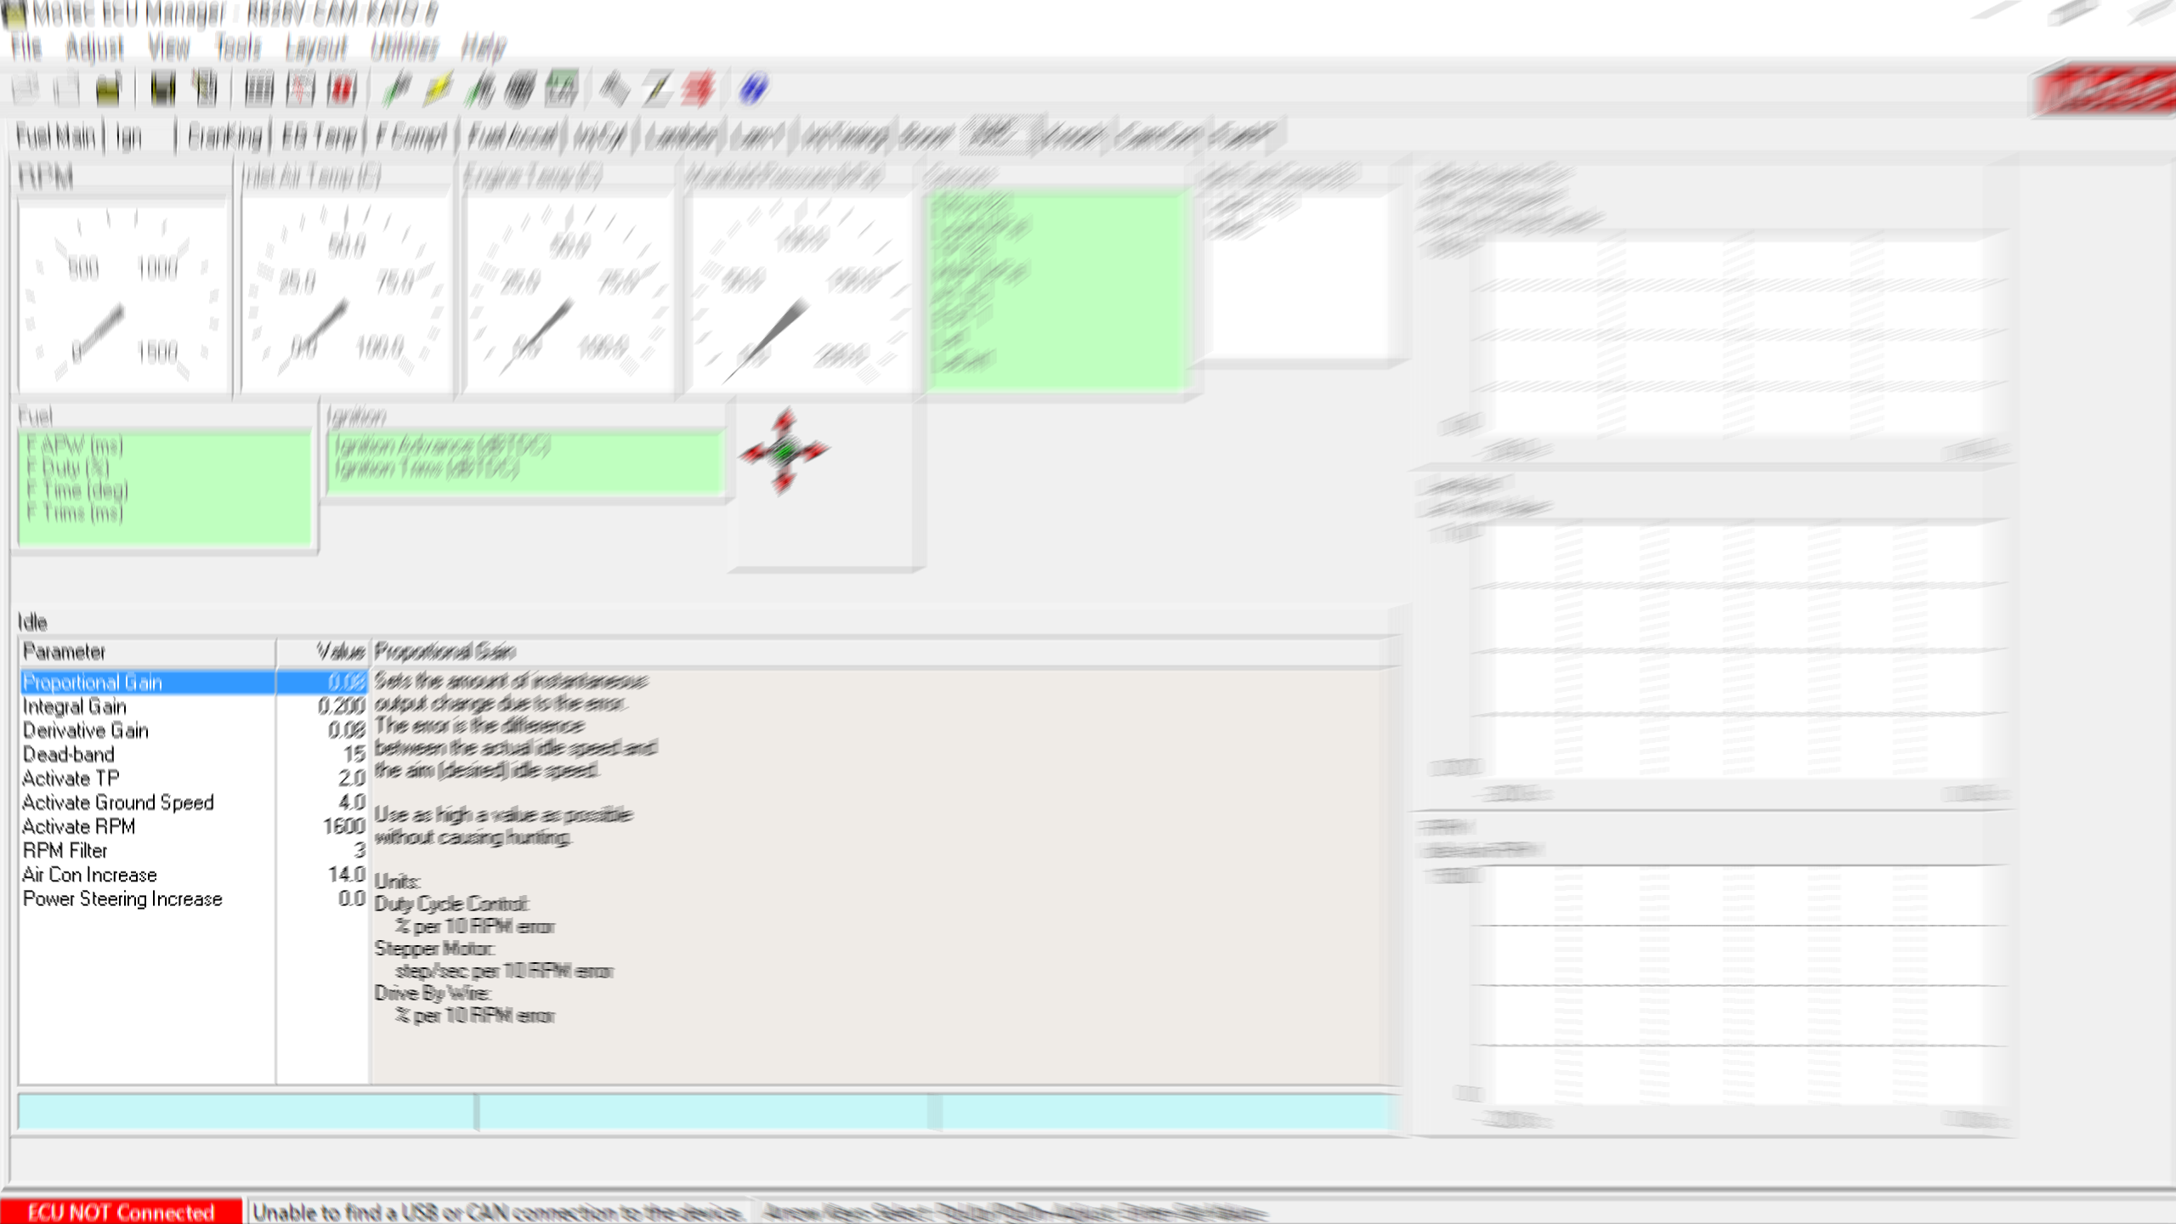Select the Power Steering Increase parameter
Image resolution: width=2176 pixels, height=1224 pixels.
tap(122, 898)
